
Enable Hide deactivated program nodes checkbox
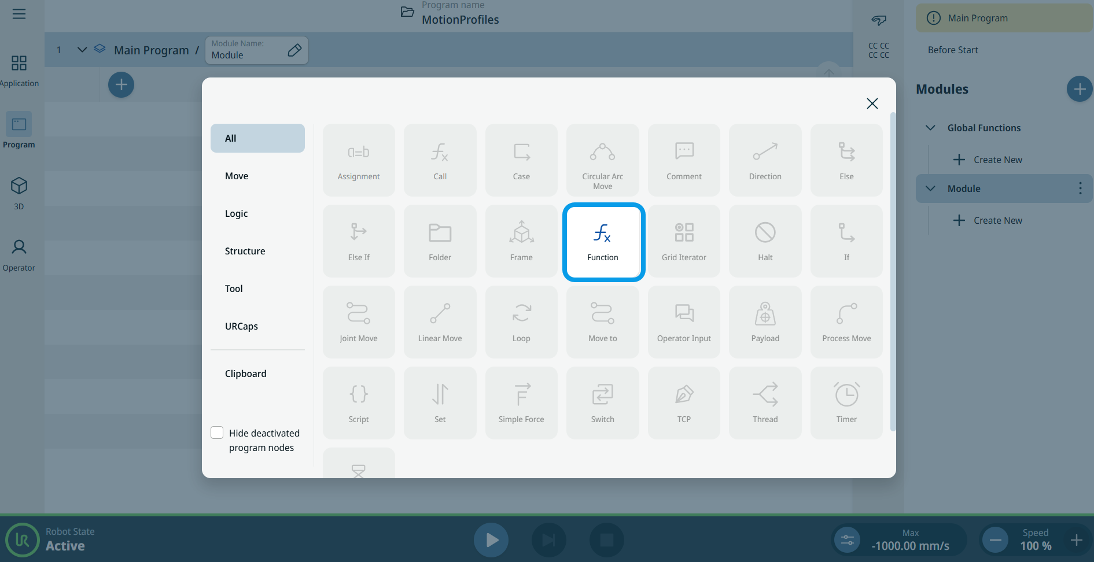click(x=217, y=432)
